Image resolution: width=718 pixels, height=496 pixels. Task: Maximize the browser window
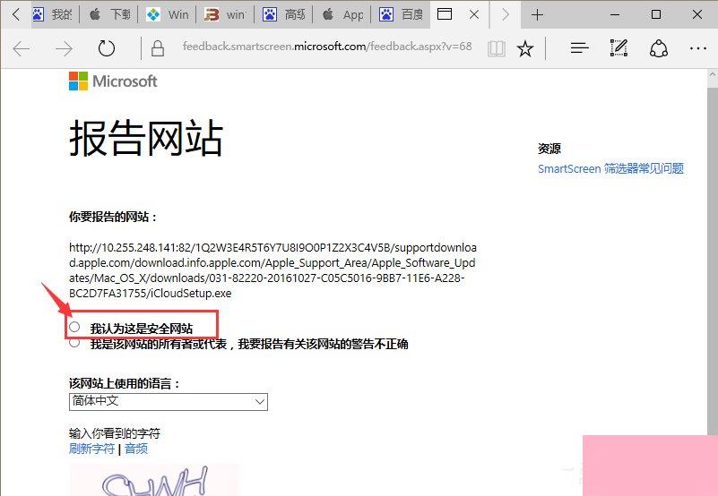click(x=656, y=14)
